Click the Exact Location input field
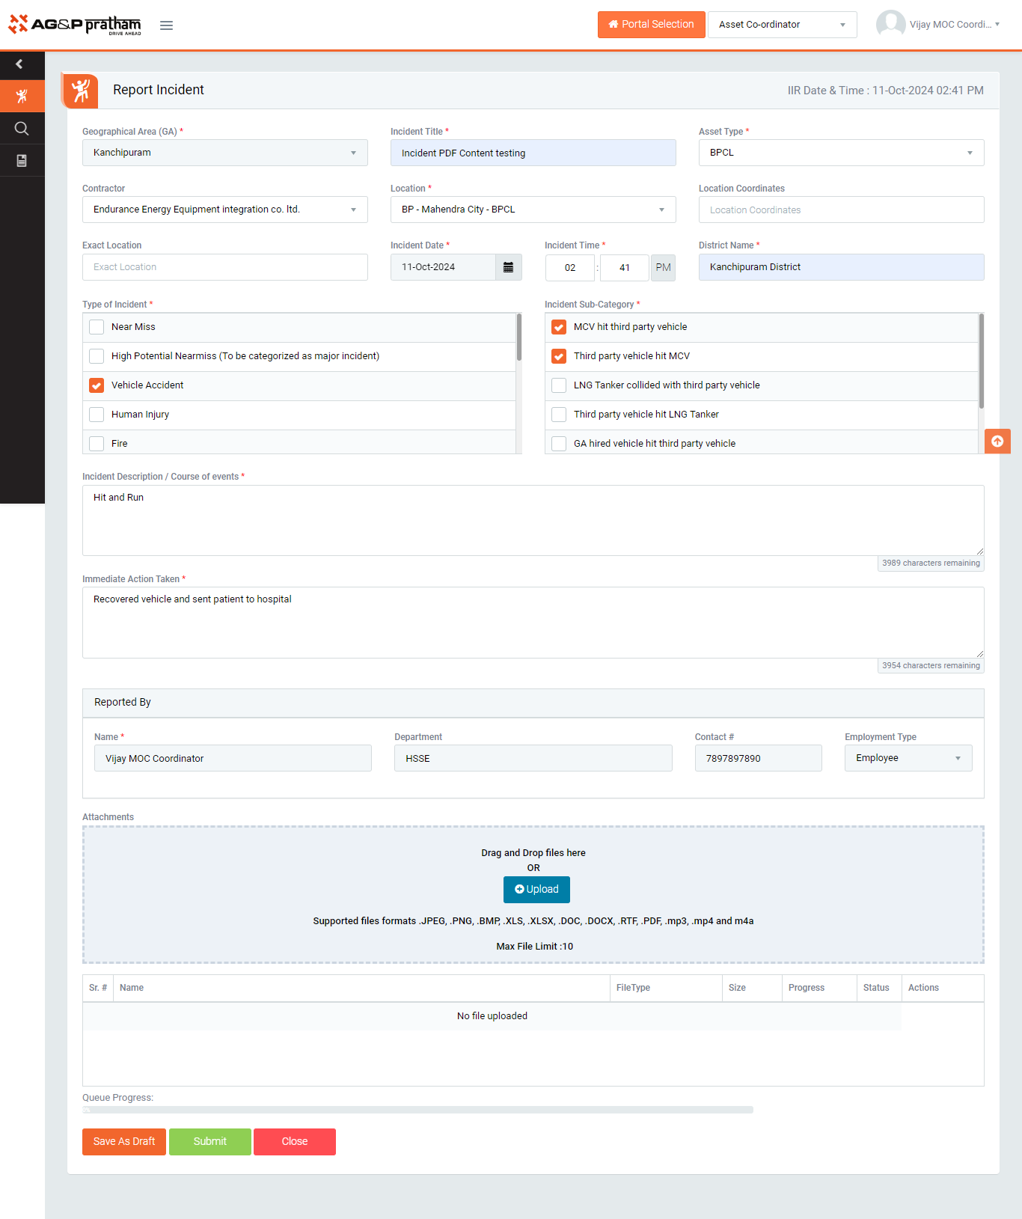 [224, 267]
